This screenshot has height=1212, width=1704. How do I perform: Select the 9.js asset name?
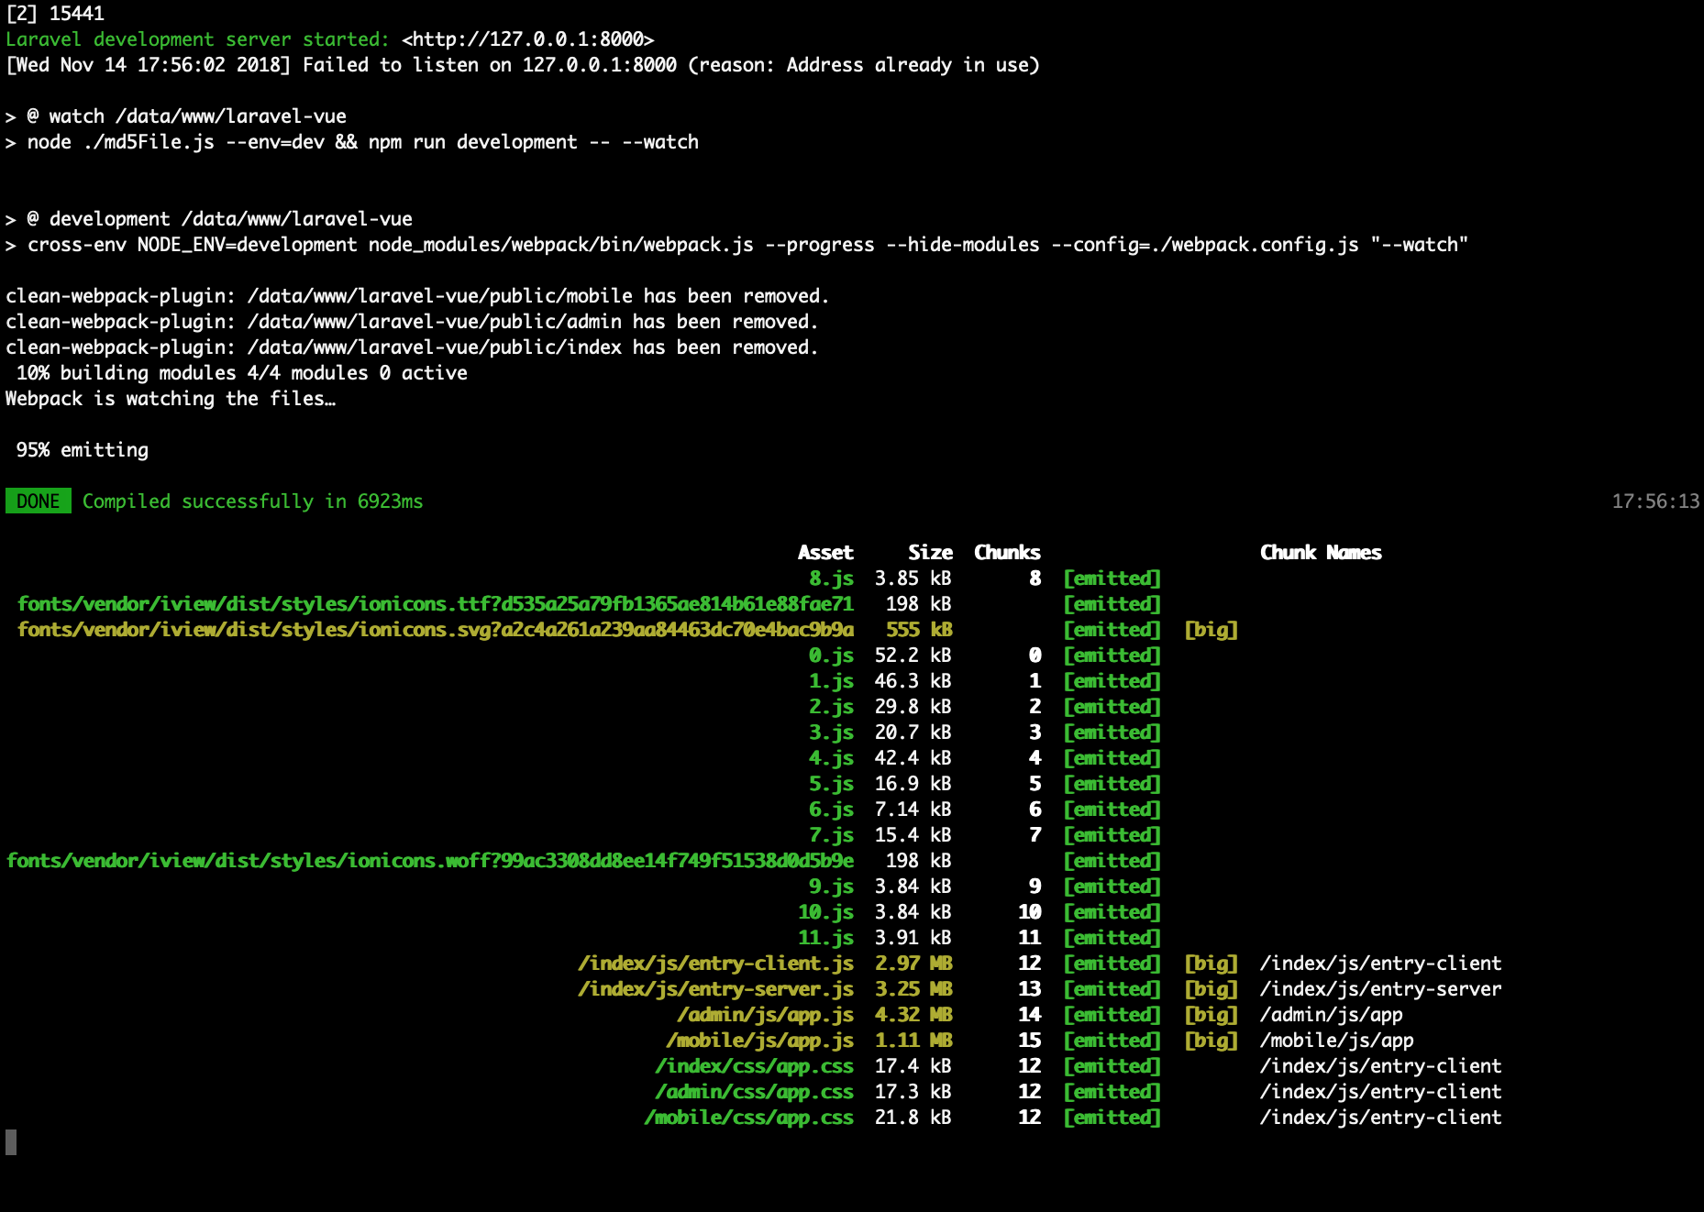(831, 887)
